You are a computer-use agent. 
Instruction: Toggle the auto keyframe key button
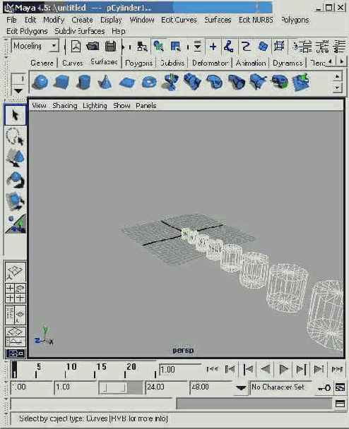click(x=324, y=387)
